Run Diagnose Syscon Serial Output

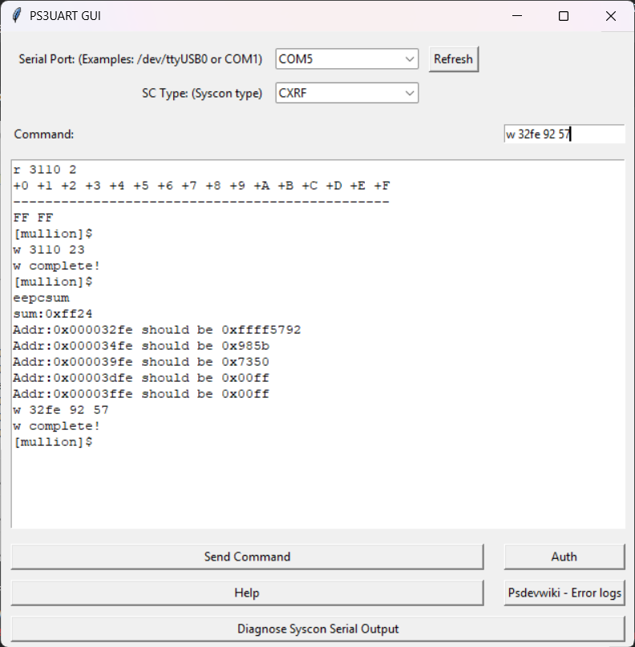point(317,629)
